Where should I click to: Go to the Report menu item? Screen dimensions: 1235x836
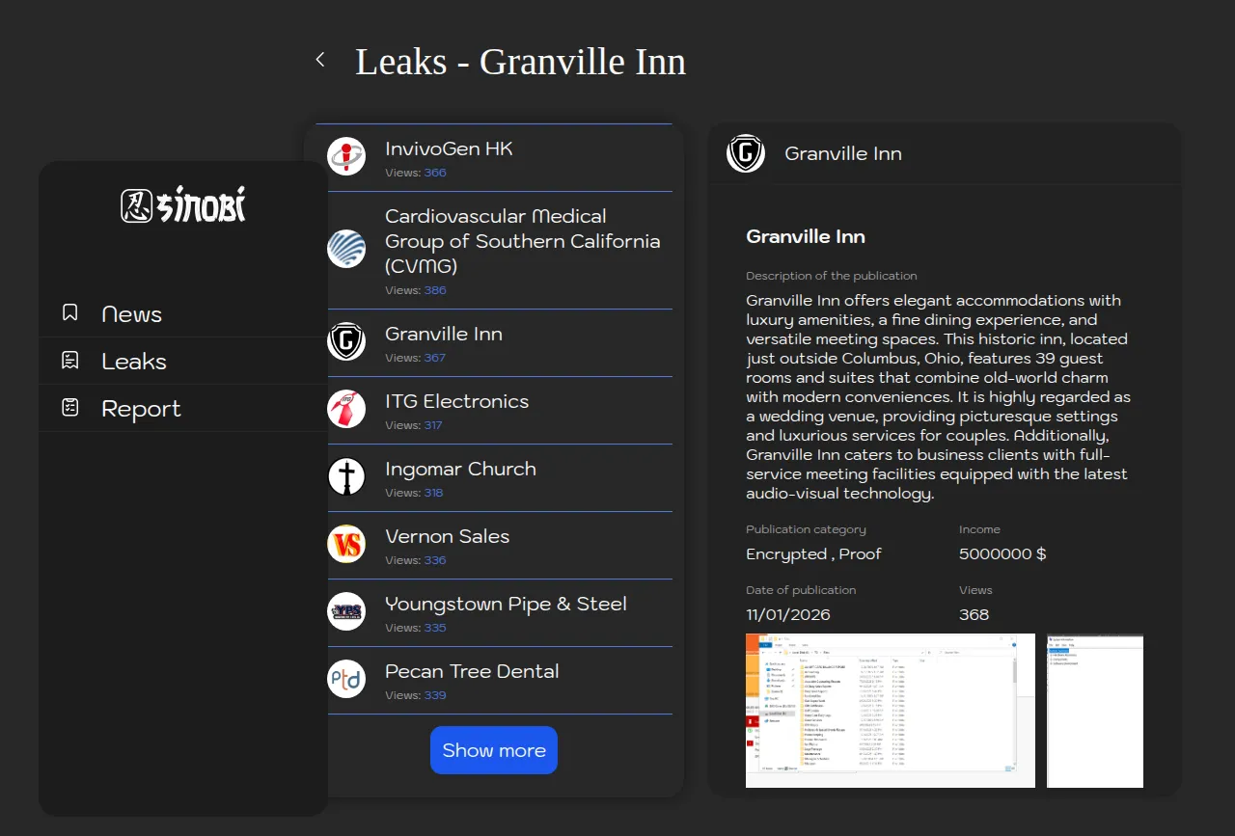(141, 409)
